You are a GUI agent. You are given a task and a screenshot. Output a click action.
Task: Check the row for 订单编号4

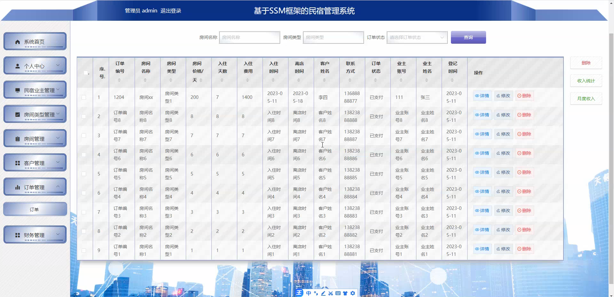coord(84,193)
